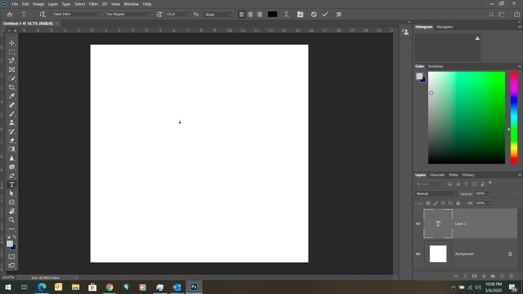Toggle text orientation in options bar
This screenshot has height=294, width=523.
pos(42,14)
